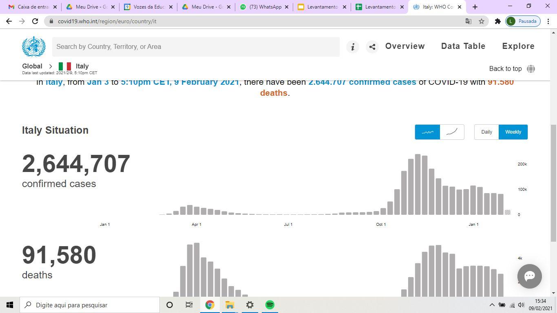
Task: Click the share icon button
Action: tap(372, 47)
